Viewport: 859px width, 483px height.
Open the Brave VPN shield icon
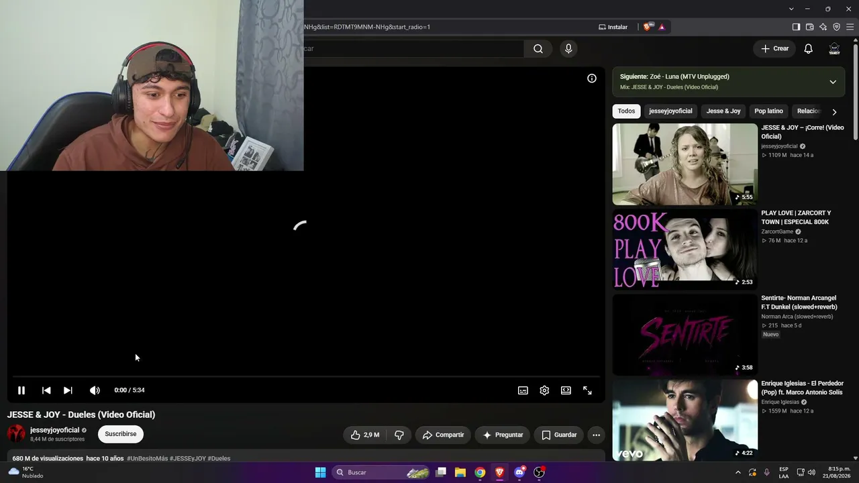click(836, 27)
